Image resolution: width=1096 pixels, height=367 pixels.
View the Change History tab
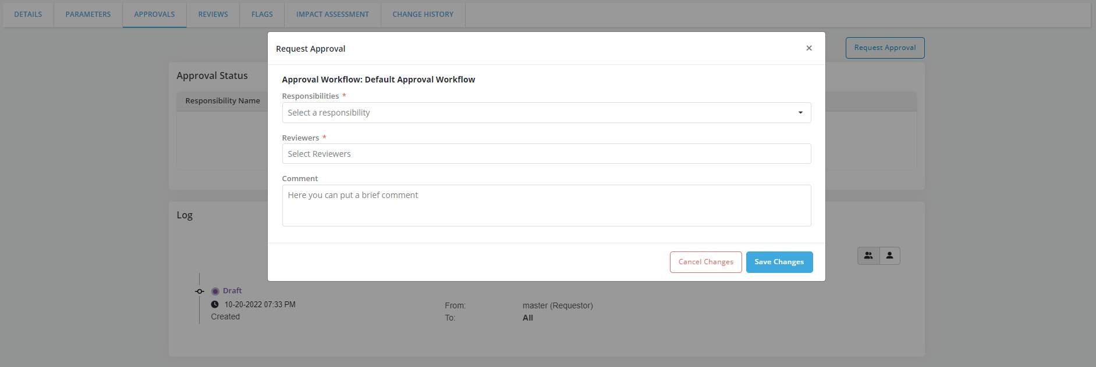click(x=423, y=15)
